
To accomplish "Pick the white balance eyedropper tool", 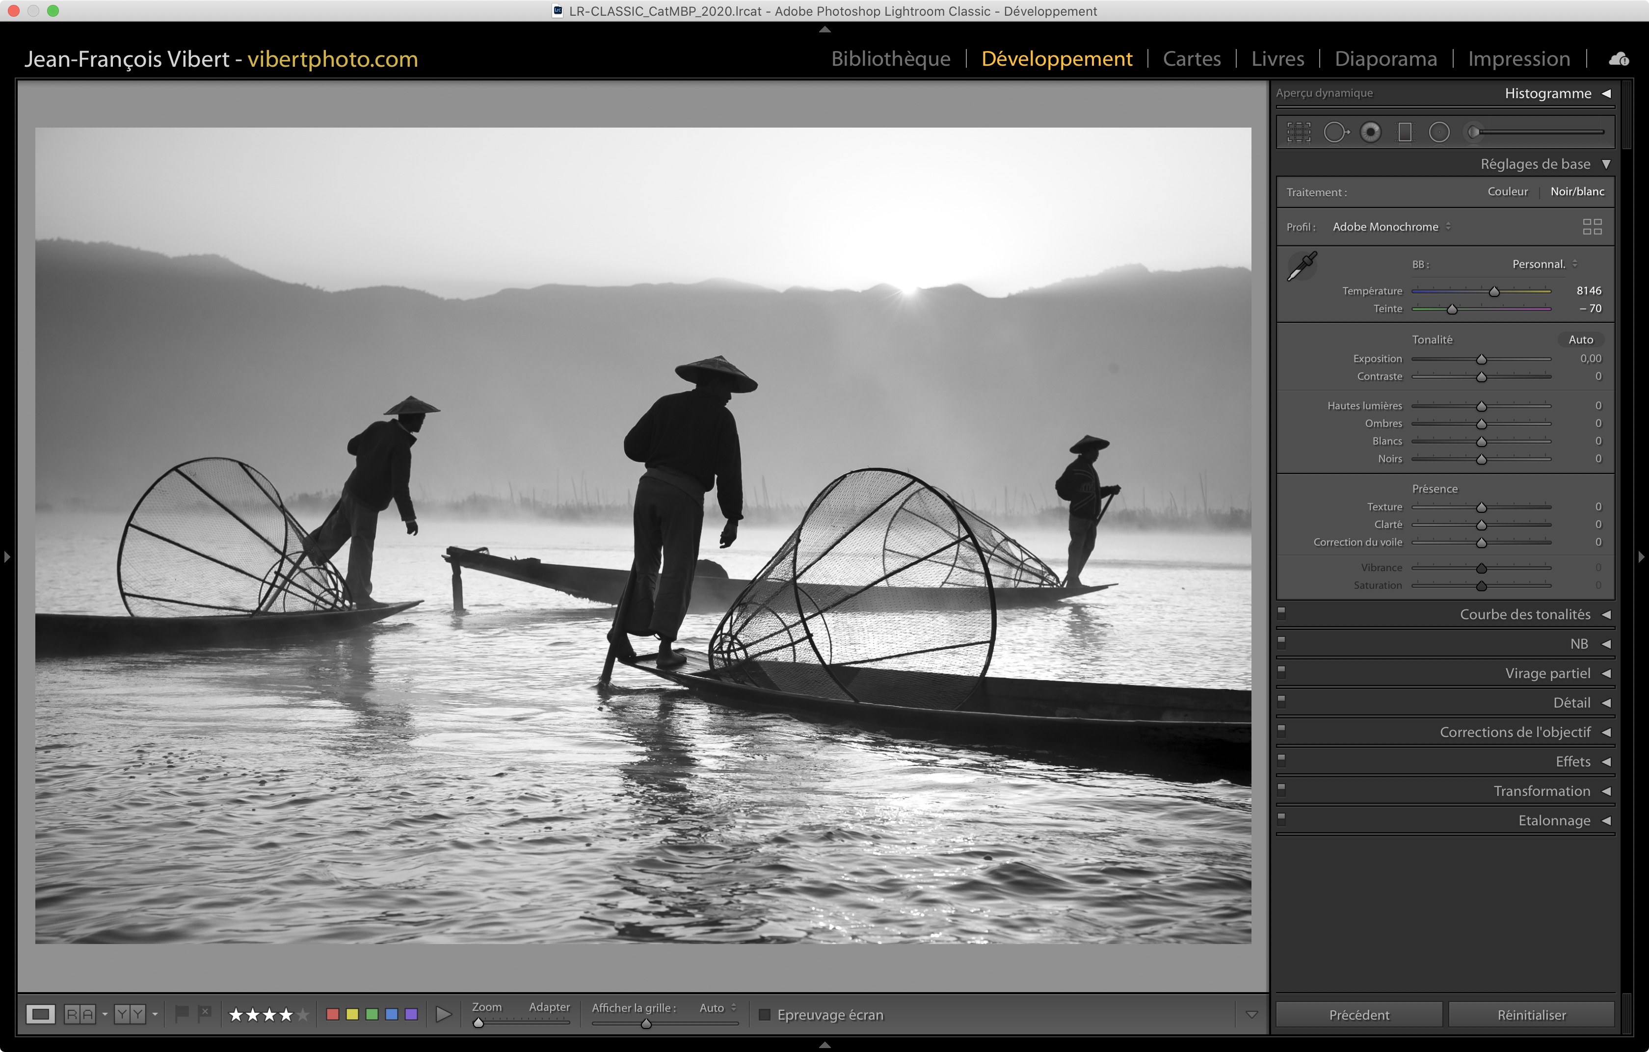I will pos(1302,266).
